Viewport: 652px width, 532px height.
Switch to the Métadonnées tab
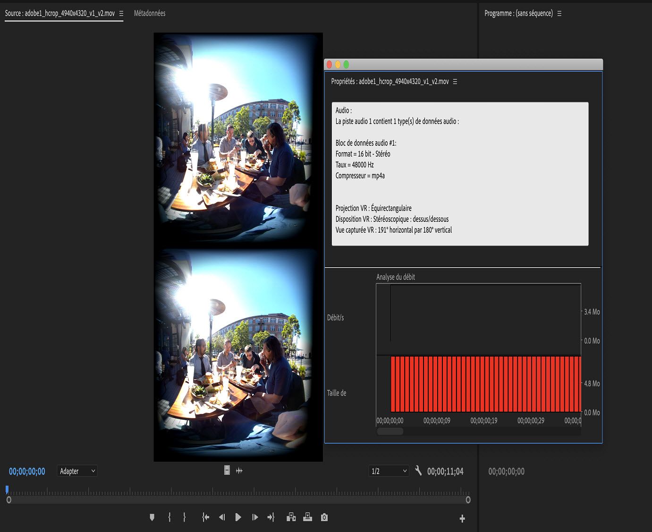(150, 13)
